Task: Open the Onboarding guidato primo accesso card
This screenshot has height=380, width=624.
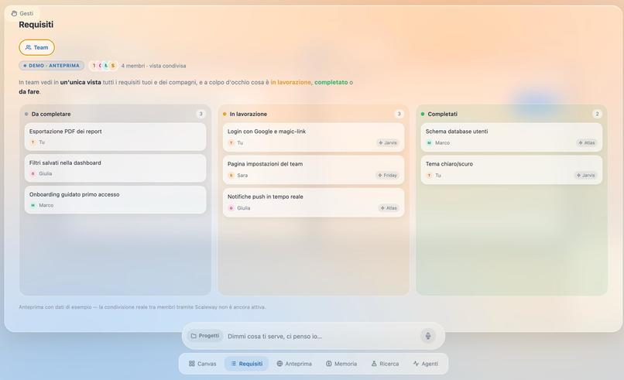Action: click(115, 200)
